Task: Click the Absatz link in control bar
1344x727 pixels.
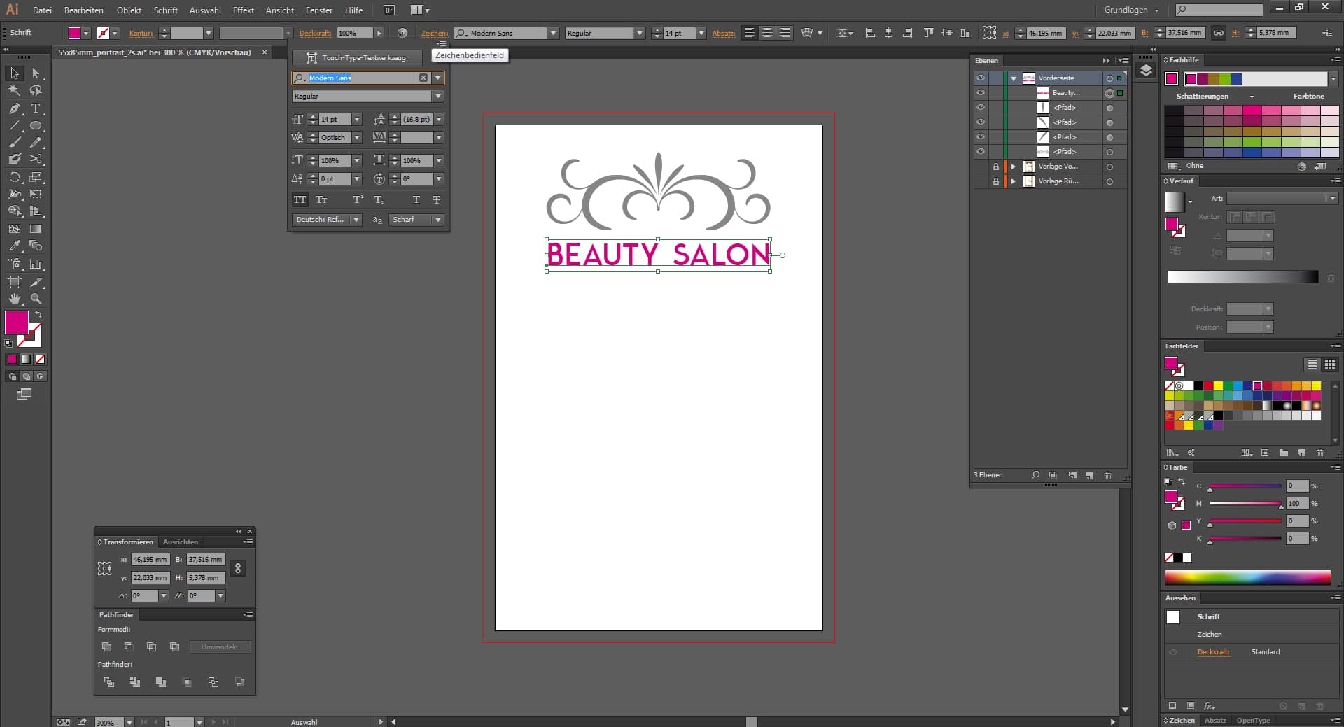Action: point(723,33)
